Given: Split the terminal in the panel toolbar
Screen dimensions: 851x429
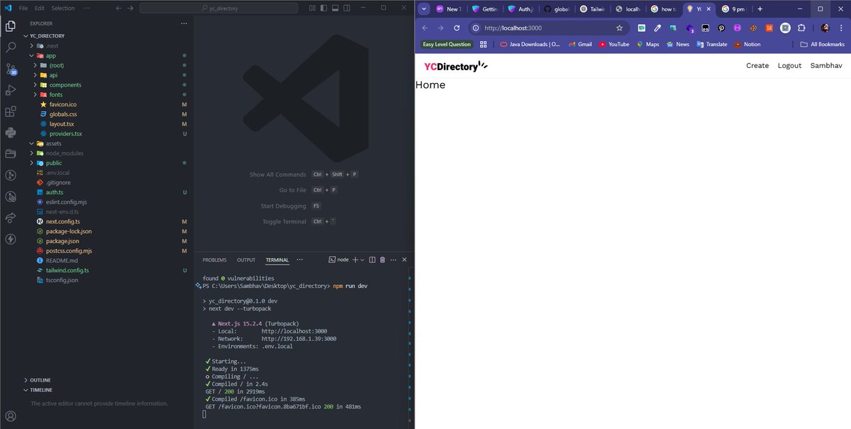Looking at the screenshot, I should pyautogui.click(x=372, y=260).
